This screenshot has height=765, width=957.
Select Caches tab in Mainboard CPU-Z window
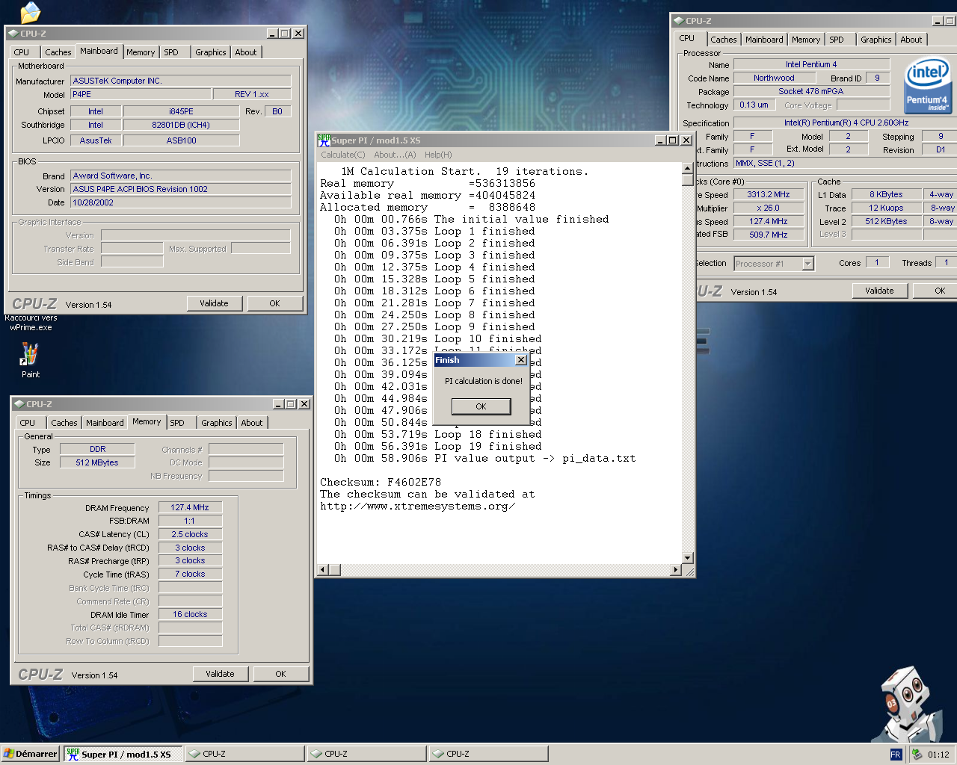pyautogui.click(x=58, y=52)
